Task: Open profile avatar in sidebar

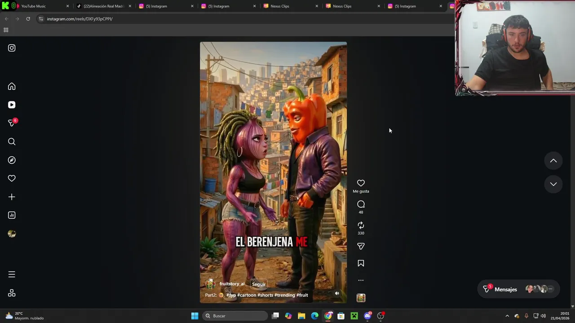Action: (x=12, y=234)
